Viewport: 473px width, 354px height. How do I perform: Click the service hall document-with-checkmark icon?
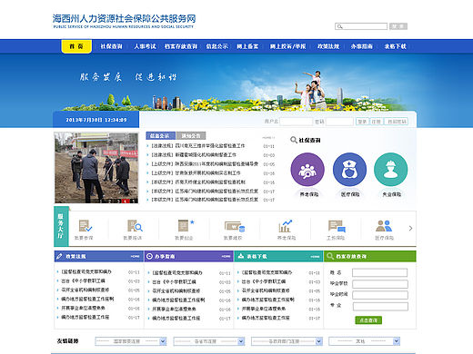[x=85, y=226]
